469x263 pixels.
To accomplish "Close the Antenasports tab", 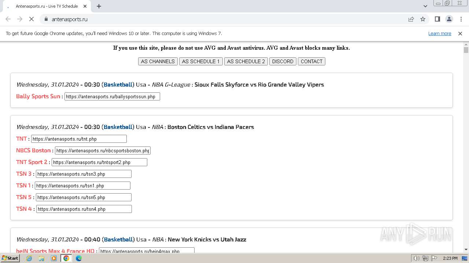I will coord(85,6).
